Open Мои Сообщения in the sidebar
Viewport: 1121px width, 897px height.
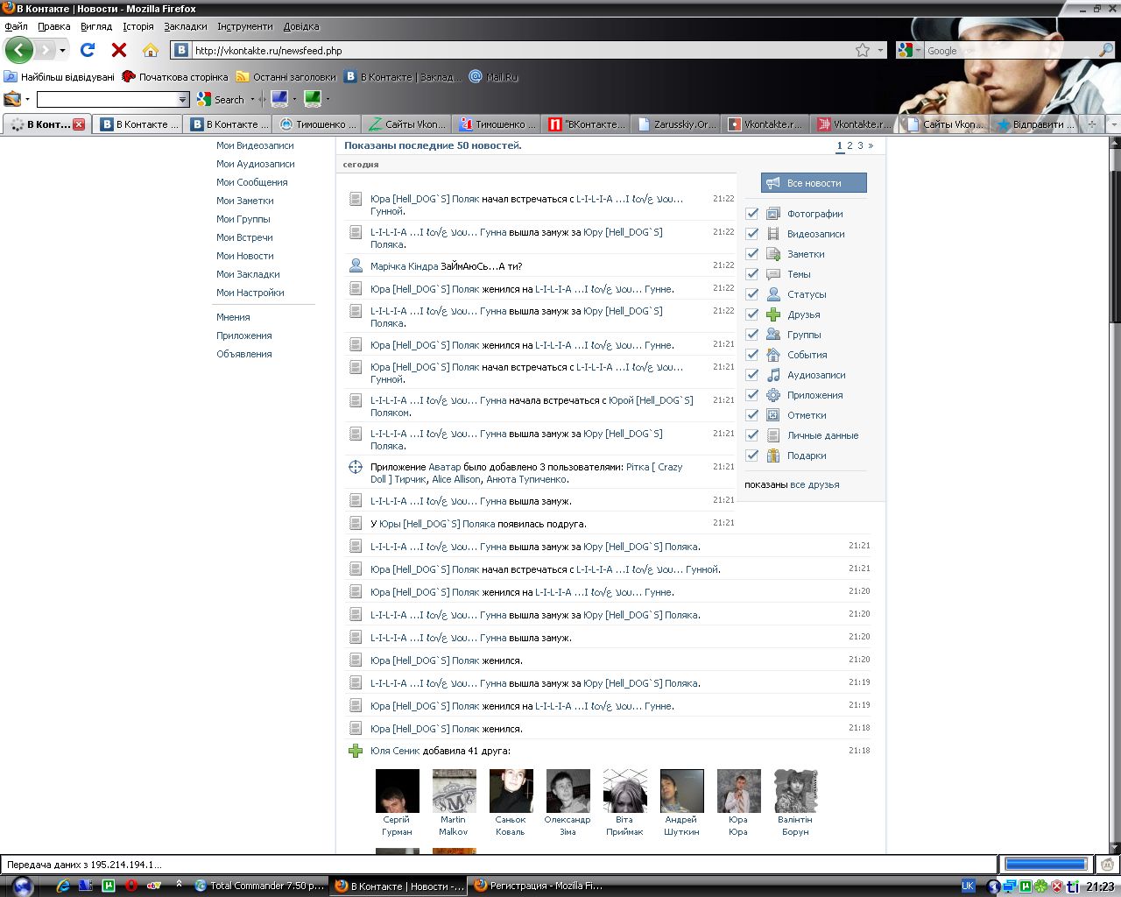[252, 182]
